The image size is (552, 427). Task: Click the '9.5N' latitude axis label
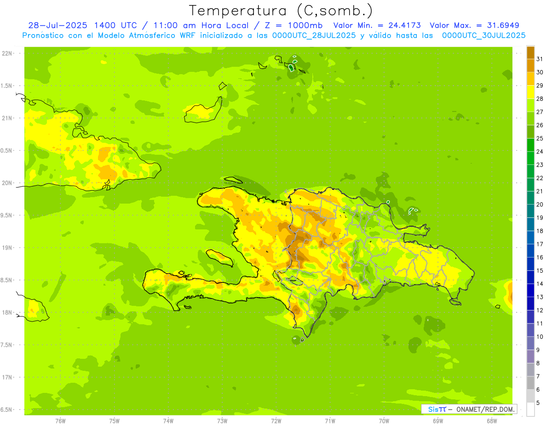[6, 215]
